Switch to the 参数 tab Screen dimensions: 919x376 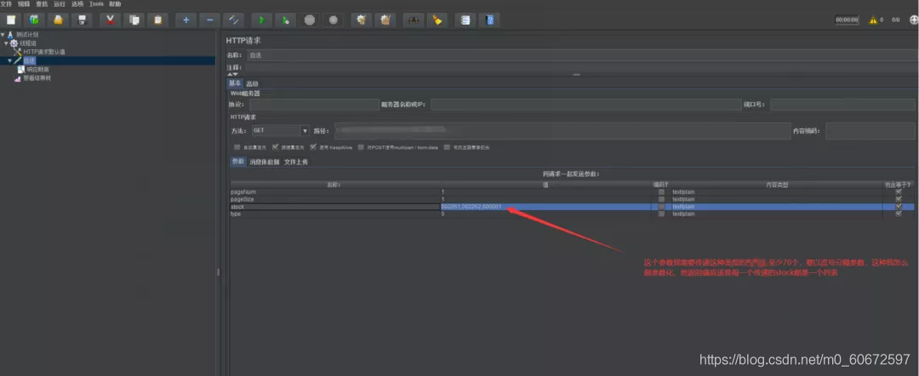click(x=238, y=162)
